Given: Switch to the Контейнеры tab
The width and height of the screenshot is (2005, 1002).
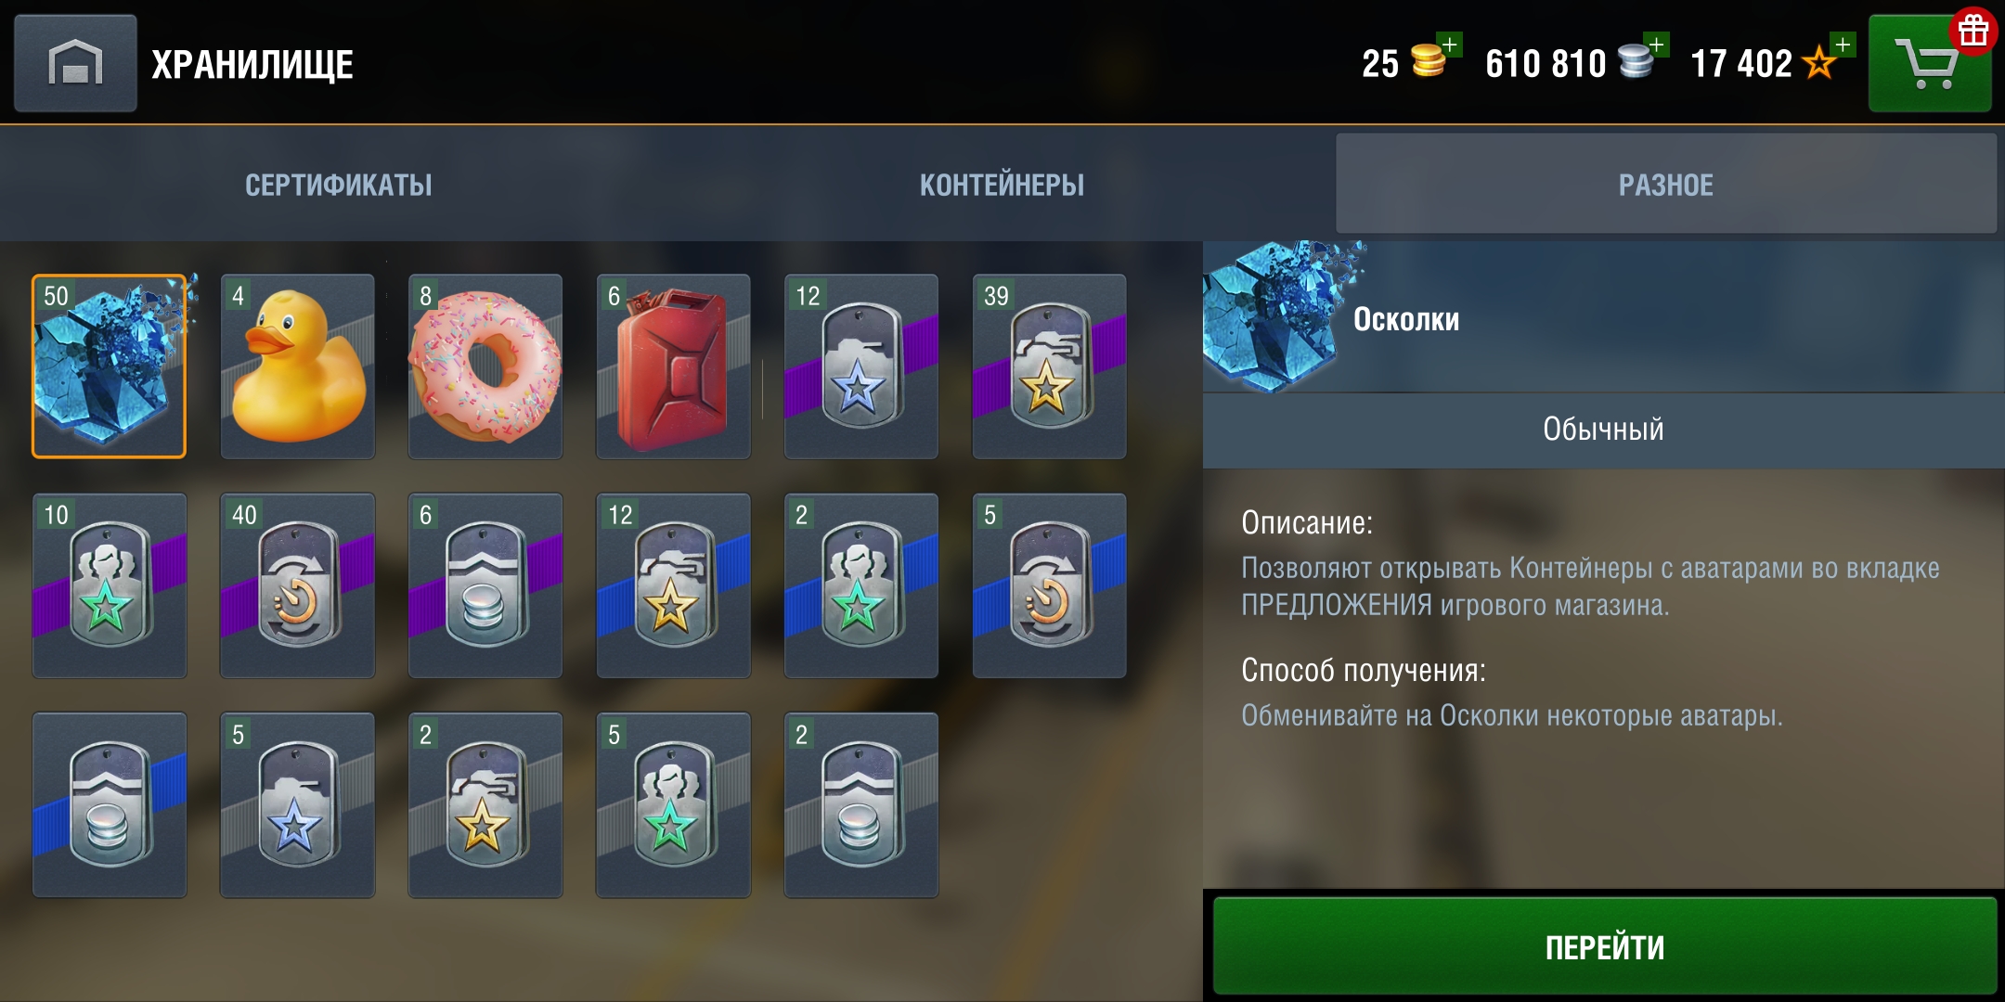Looking at the screenshot, I should point(1002,185).
